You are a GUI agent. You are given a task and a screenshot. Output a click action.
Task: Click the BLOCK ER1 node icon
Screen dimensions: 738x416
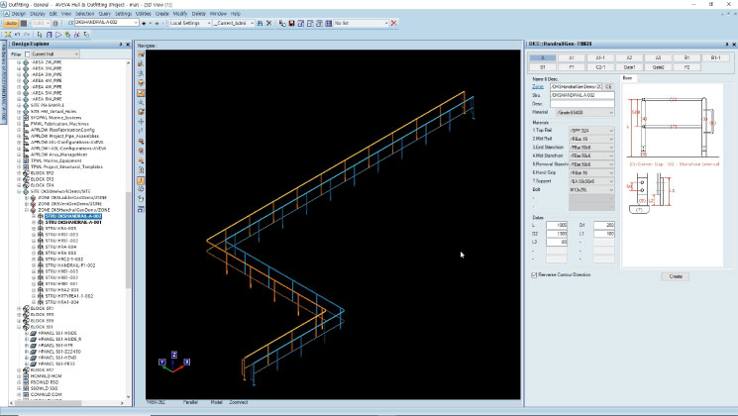(x=26, y=309)
